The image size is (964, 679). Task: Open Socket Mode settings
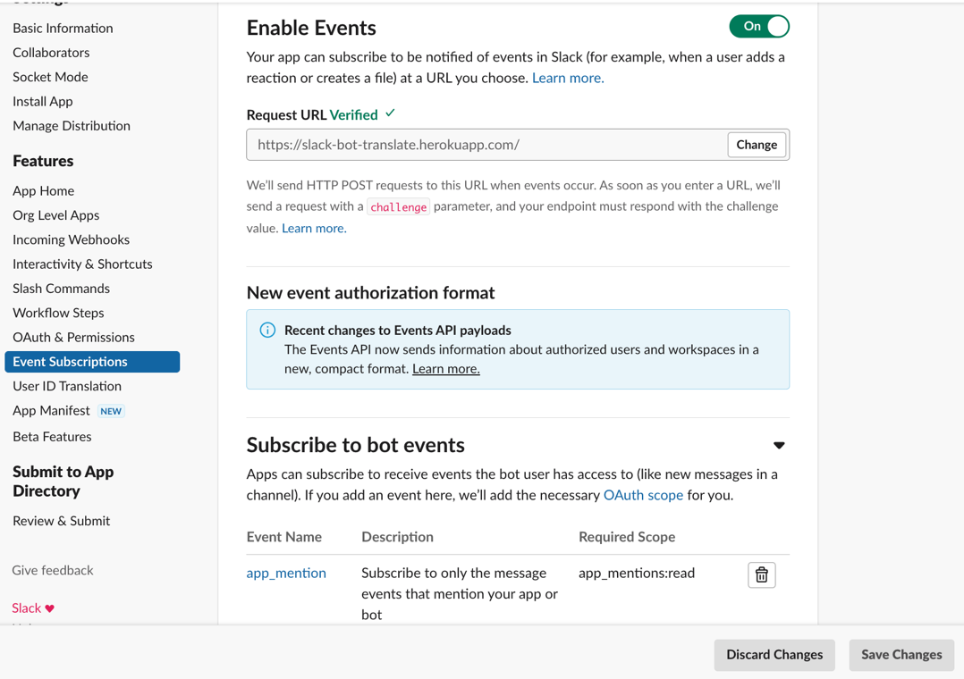[50, 78]
